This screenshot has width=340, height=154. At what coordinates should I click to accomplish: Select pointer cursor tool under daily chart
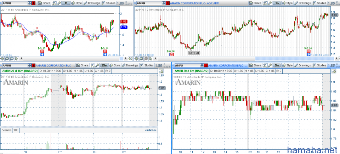[x=17, y=58]
